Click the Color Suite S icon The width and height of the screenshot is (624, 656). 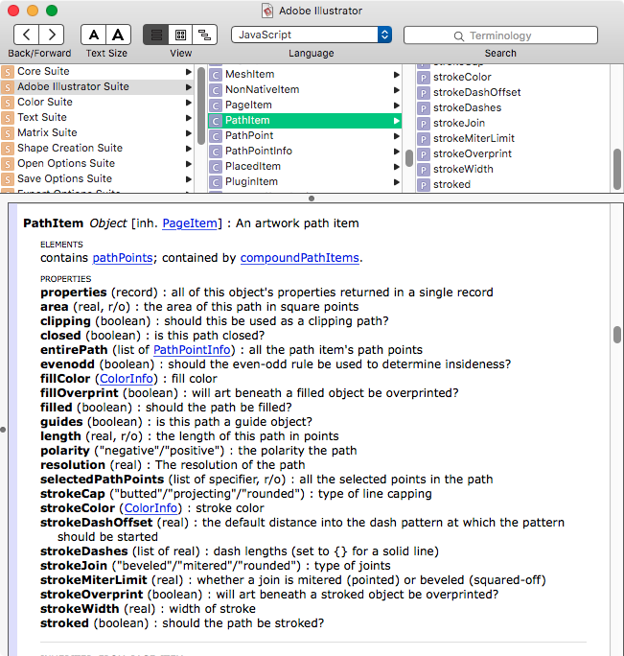8,103
